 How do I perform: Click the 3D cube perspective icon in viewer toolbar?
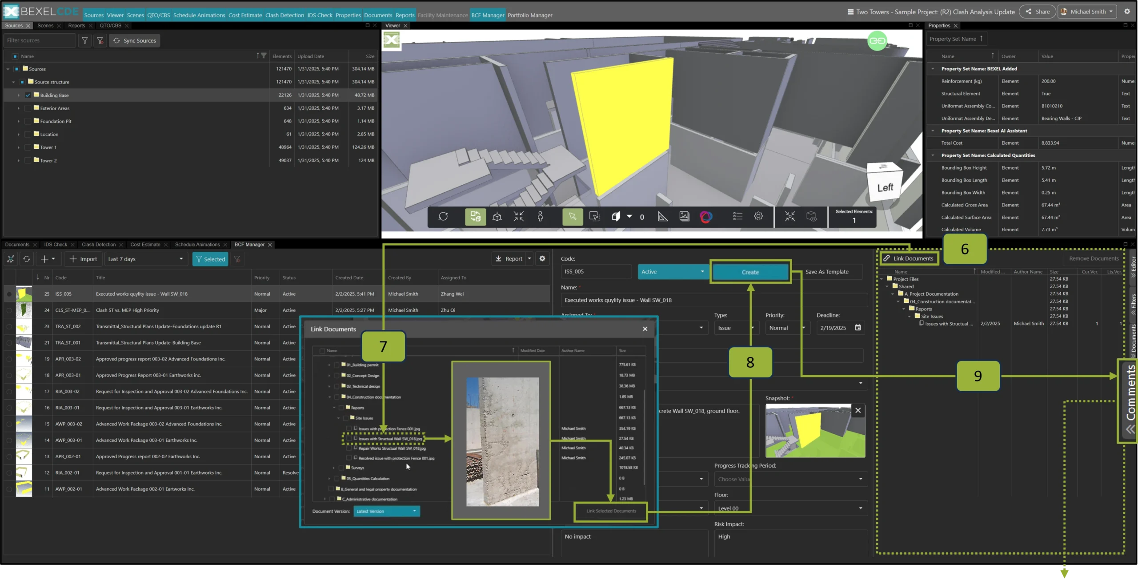click(x=497, y=217)
